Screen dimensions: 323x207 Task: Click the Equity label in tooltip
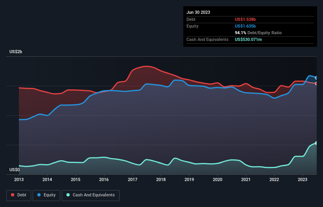(192, 26)
